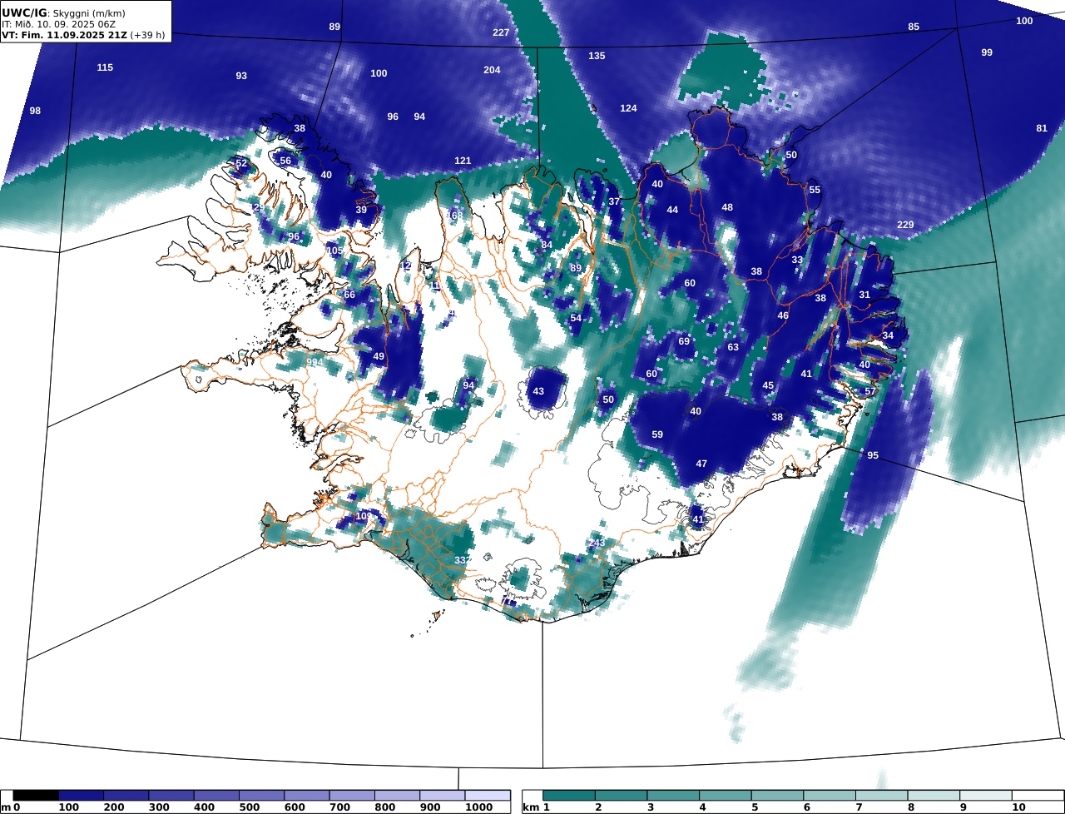Click the map value 66

(349, 295)
